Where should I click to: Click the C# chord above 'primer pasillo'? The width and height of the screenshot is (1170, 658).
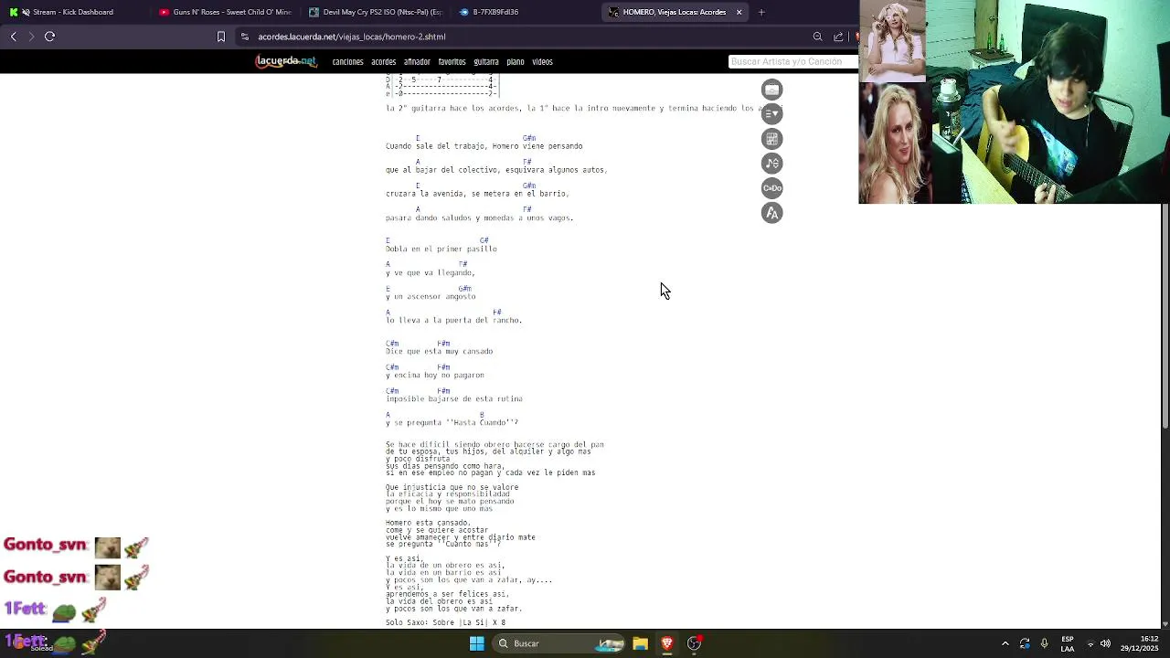(x=484, y=240)
